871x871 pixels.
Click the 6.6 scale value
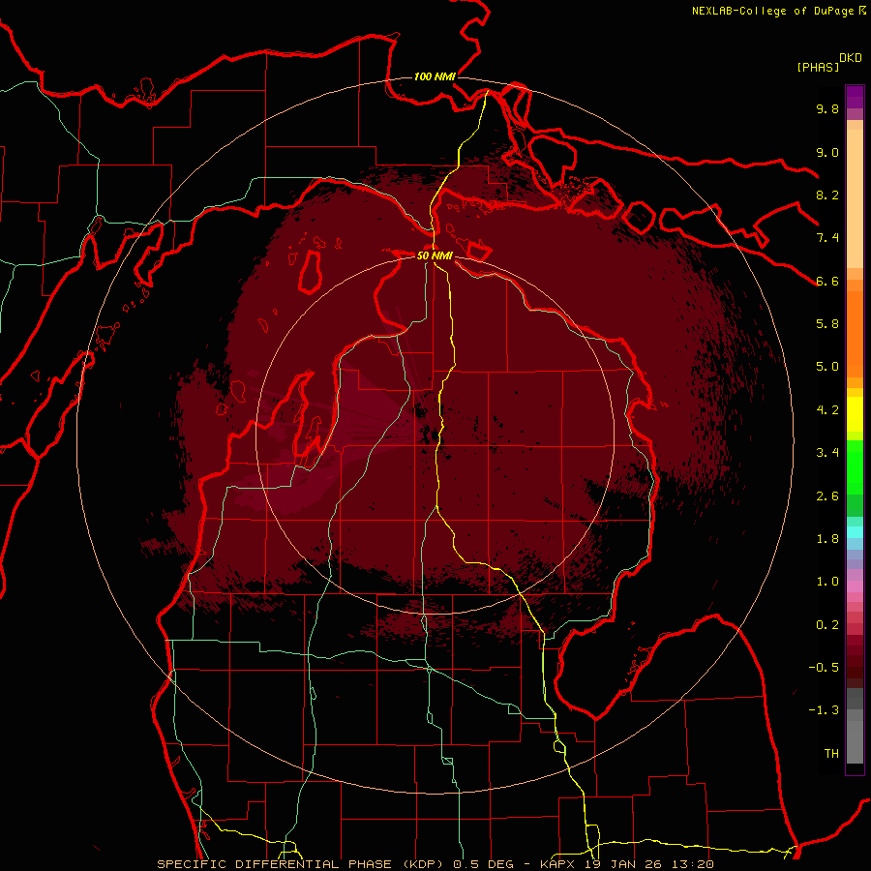tap(827, 281)
